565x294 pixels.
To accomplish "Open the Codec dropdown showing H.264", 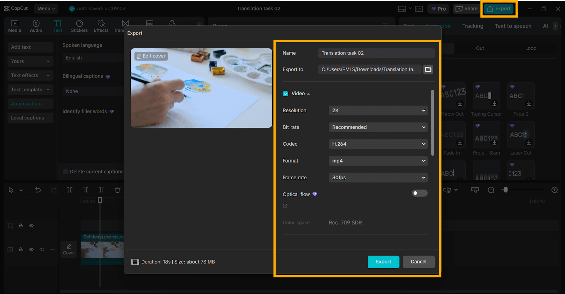I will click(378, 144).
